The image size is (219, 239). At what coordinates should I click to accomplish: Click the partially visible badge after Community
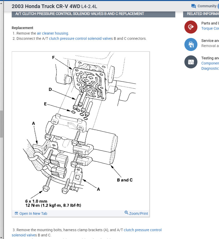click(218, 6)
